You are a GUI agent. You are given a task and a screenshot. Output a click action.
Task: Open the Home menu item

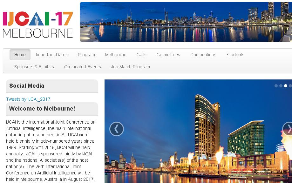(x=20, y=55)
